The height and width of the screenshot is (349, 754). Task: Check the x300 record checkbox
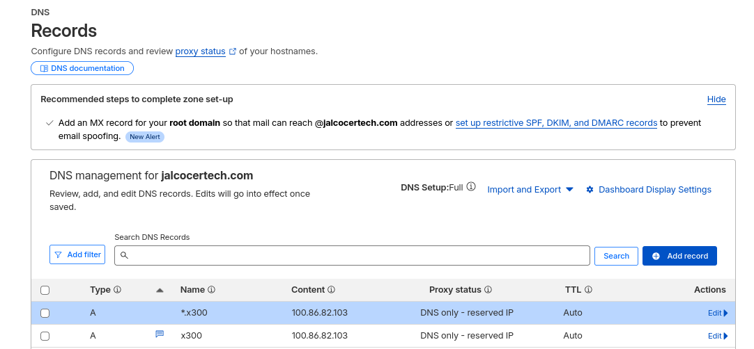[x=45, y=336]
